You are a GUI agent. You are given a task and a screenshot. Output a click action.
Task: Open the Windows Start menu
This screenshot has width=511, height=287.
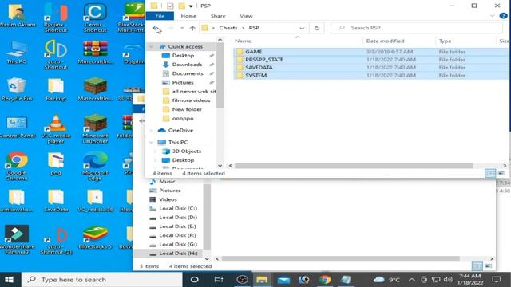9,280
